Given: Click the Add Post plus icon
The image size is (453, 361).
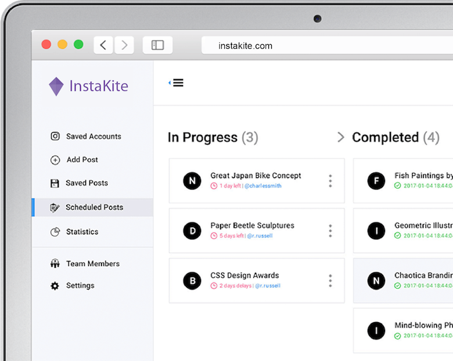Looking at the screenshot, I should [55, 160].
